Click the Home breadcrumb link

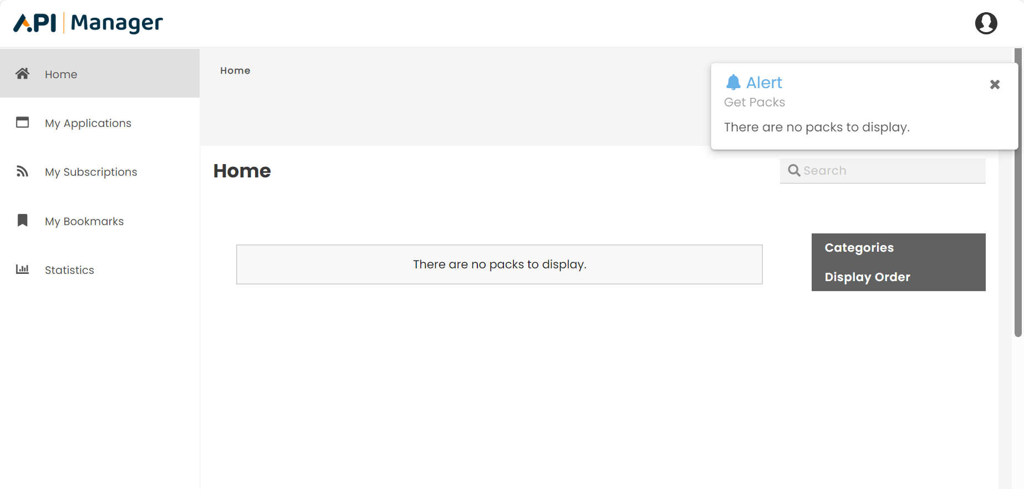tap(235, 70)
